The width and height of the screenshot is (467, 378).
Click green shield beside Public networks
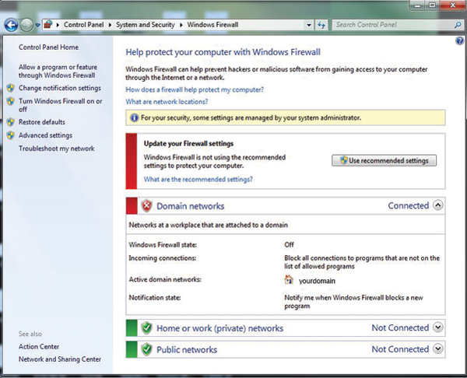(146, 349)
